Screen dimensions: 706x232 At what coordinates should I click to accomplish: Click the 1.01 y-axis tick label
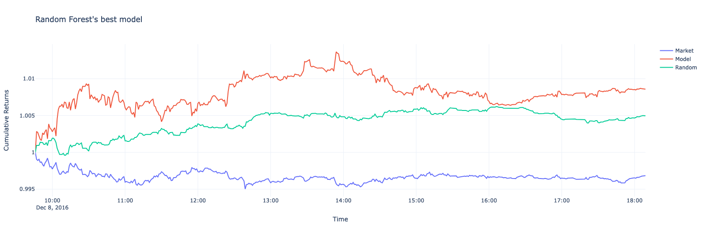point(28,79)
